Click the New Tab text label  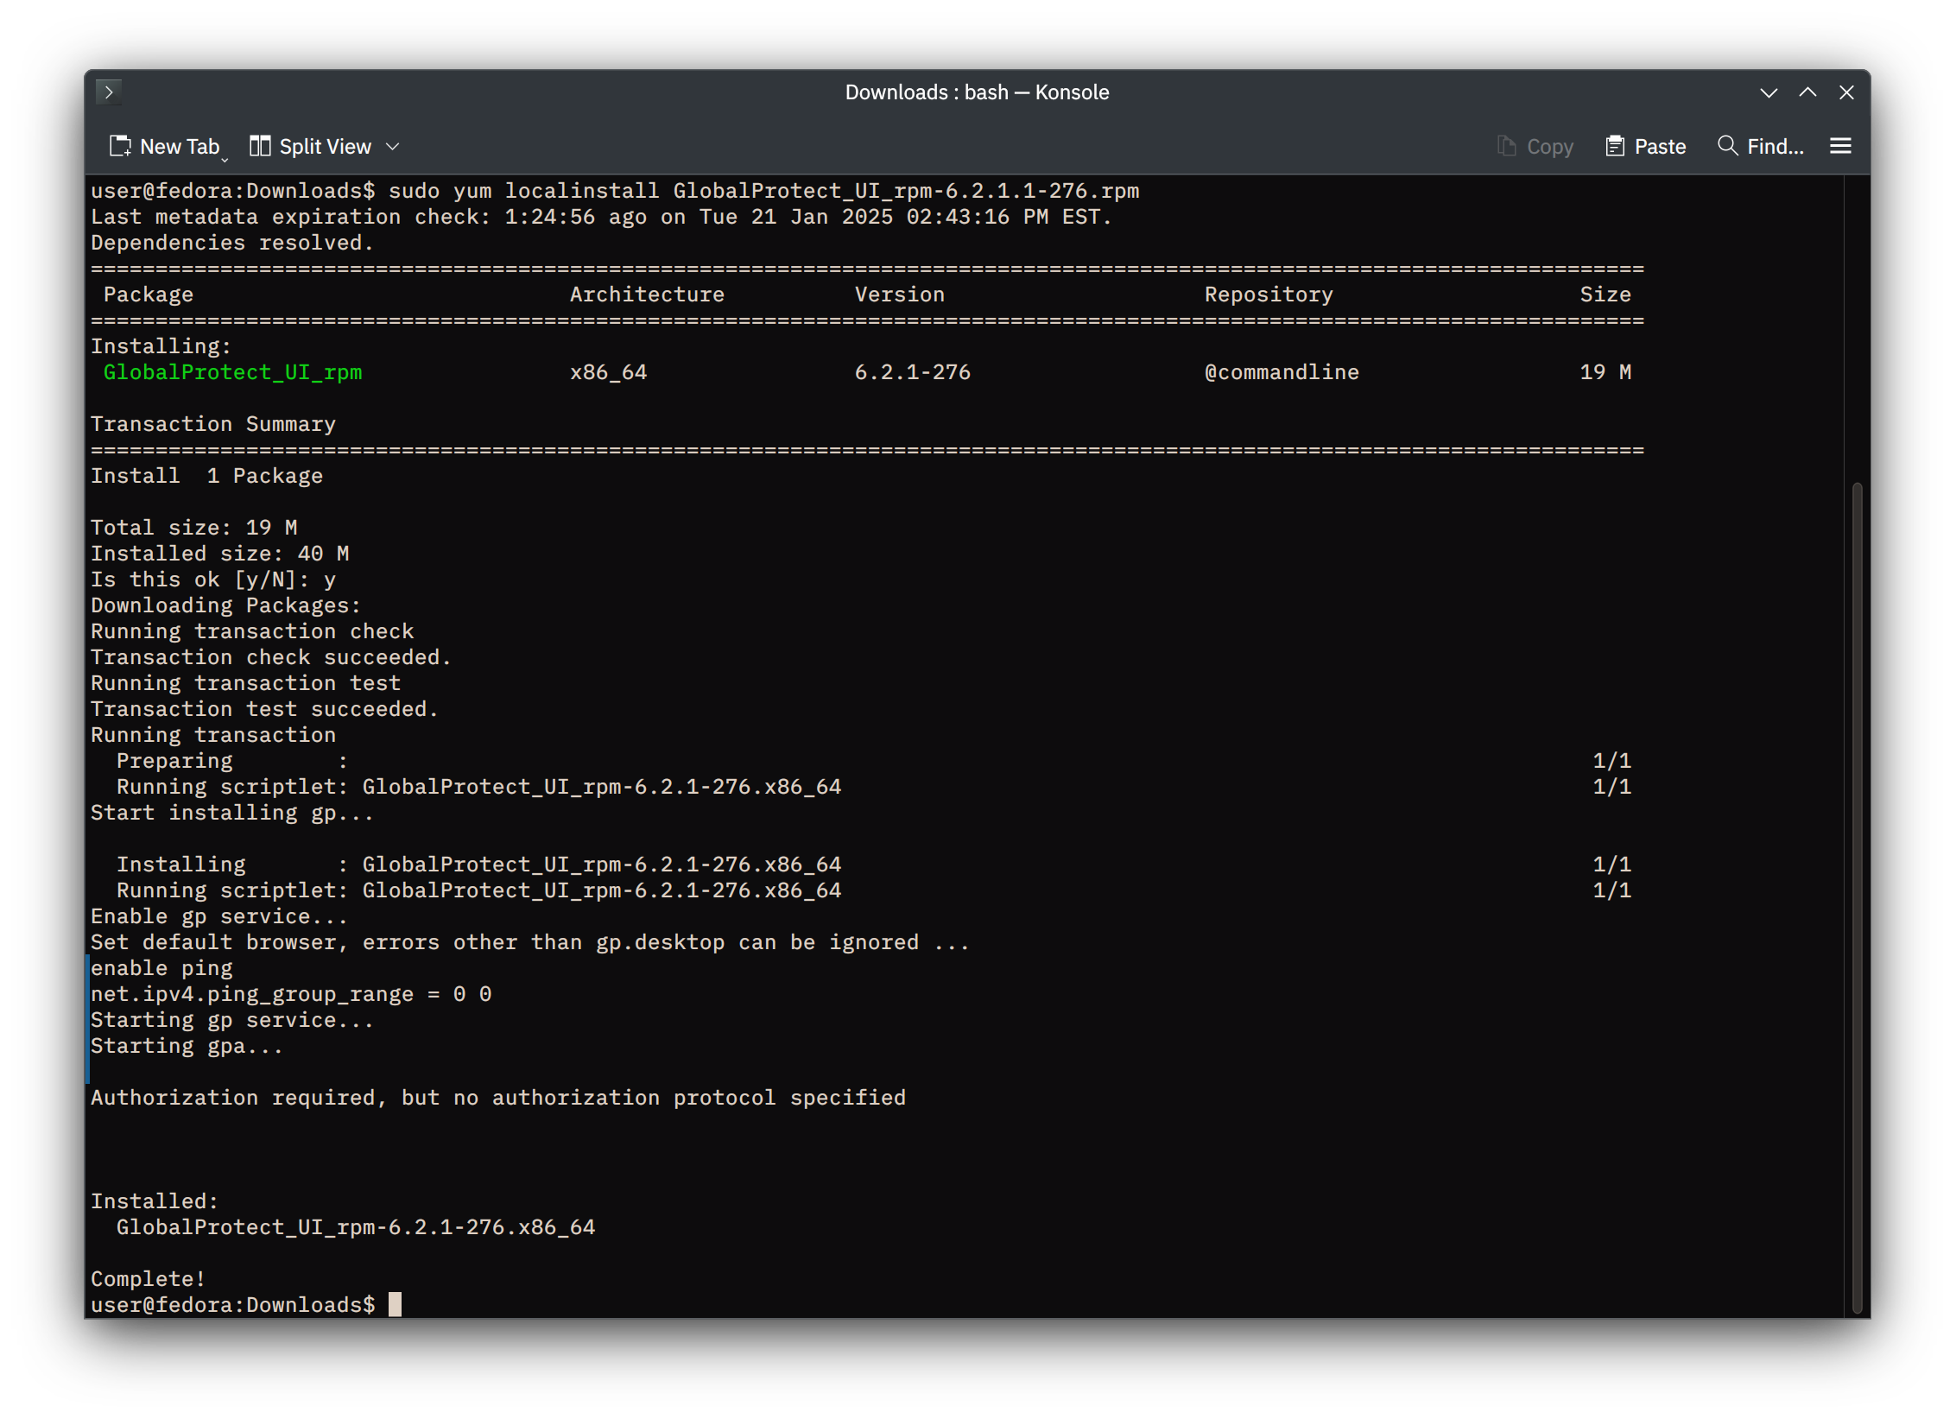(x=180, y=147)
